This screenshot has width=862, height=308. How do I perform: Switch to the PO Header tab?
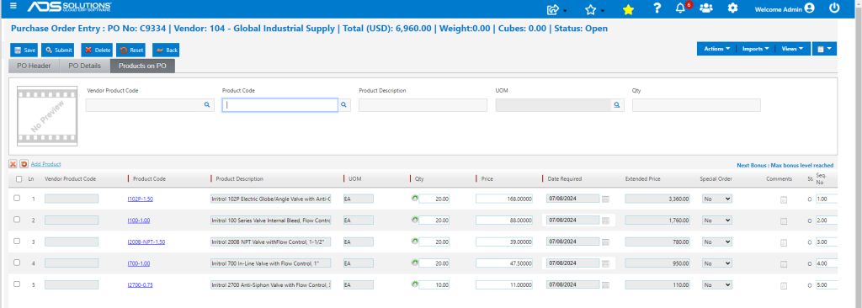34,66
